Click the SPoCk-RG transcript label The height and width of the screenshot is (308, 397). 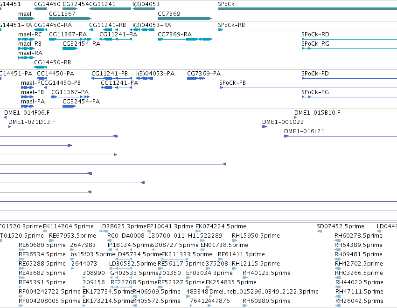[x=315, y=44]
